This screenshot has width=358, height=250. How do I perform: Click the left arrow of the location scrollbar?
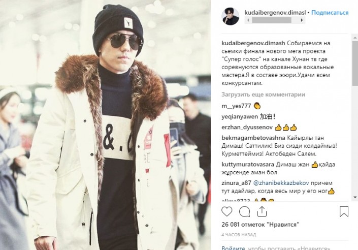[248, 20]
